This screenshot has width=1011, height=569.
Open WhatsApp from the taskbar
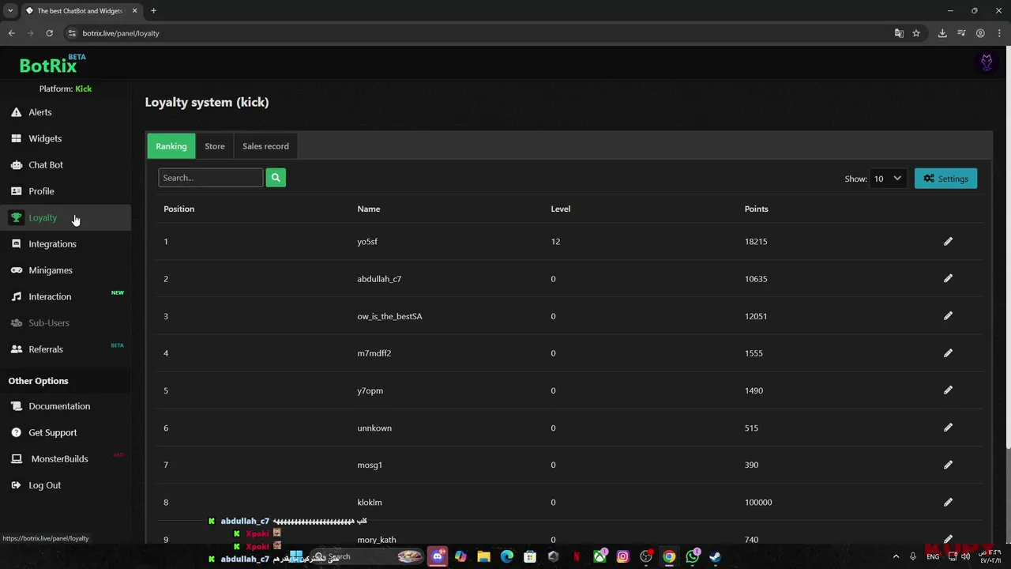[x=693, y=556]
